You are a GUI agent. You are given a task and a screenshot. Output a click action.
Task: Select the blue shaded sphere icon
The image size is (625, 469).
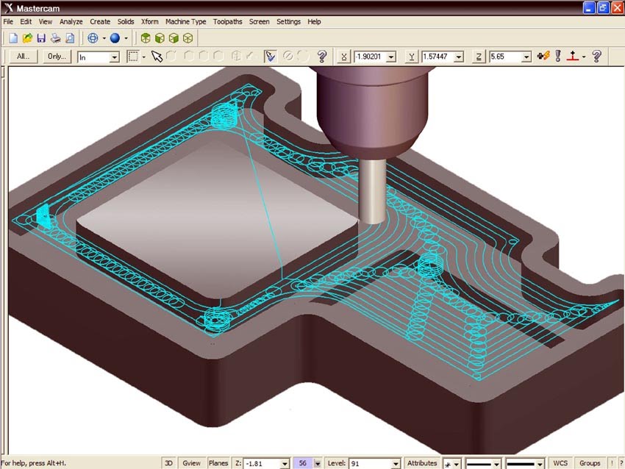(x=115, y=38)
